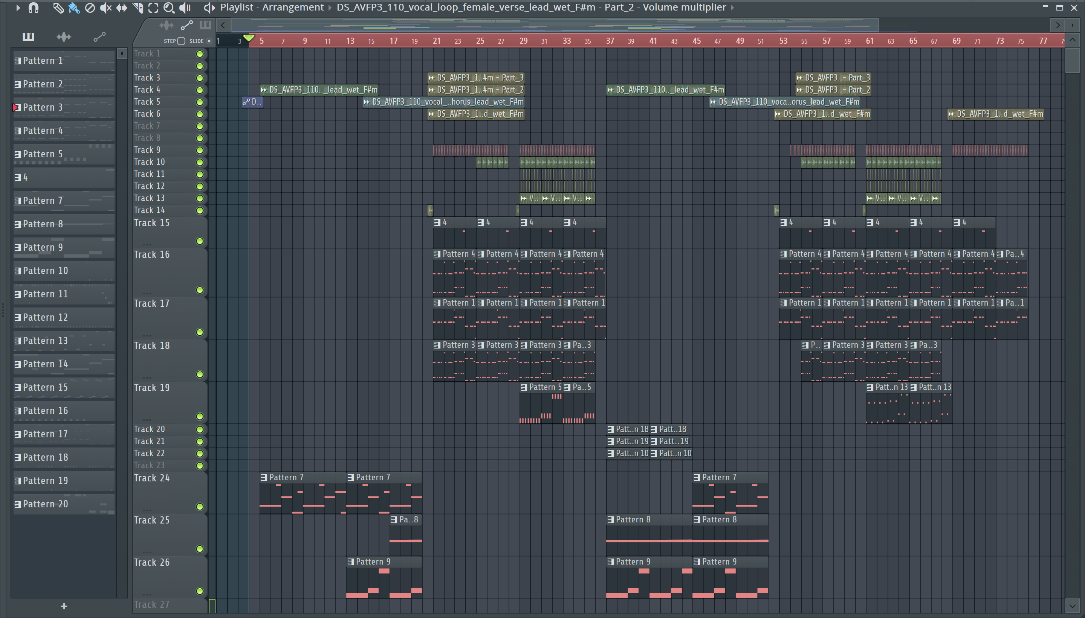Click the vertical playlist scrollbar thumb

(x=1073, y=60)
